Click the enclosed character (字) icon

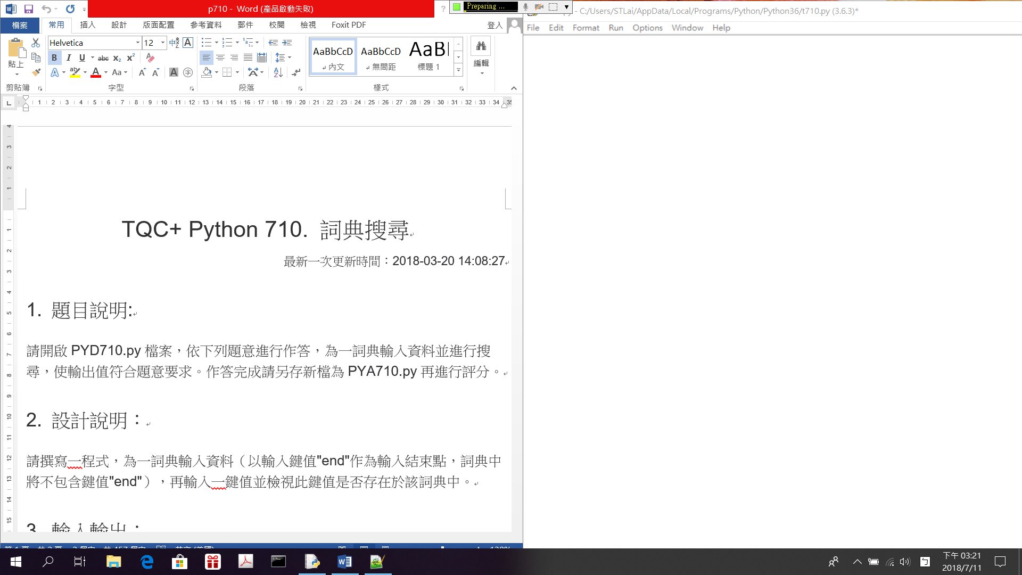click(188, 72)
